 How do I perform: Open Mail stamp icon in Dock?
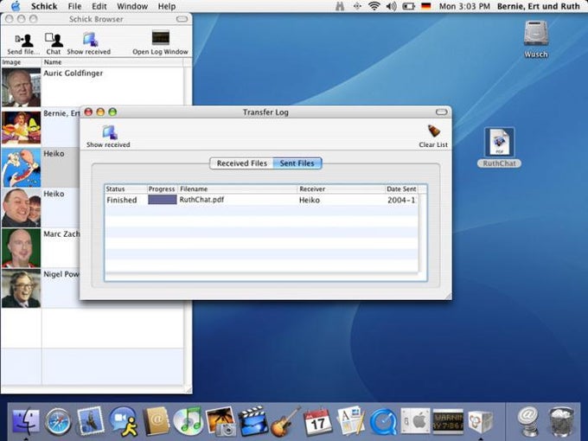click(x=90, y=421)
